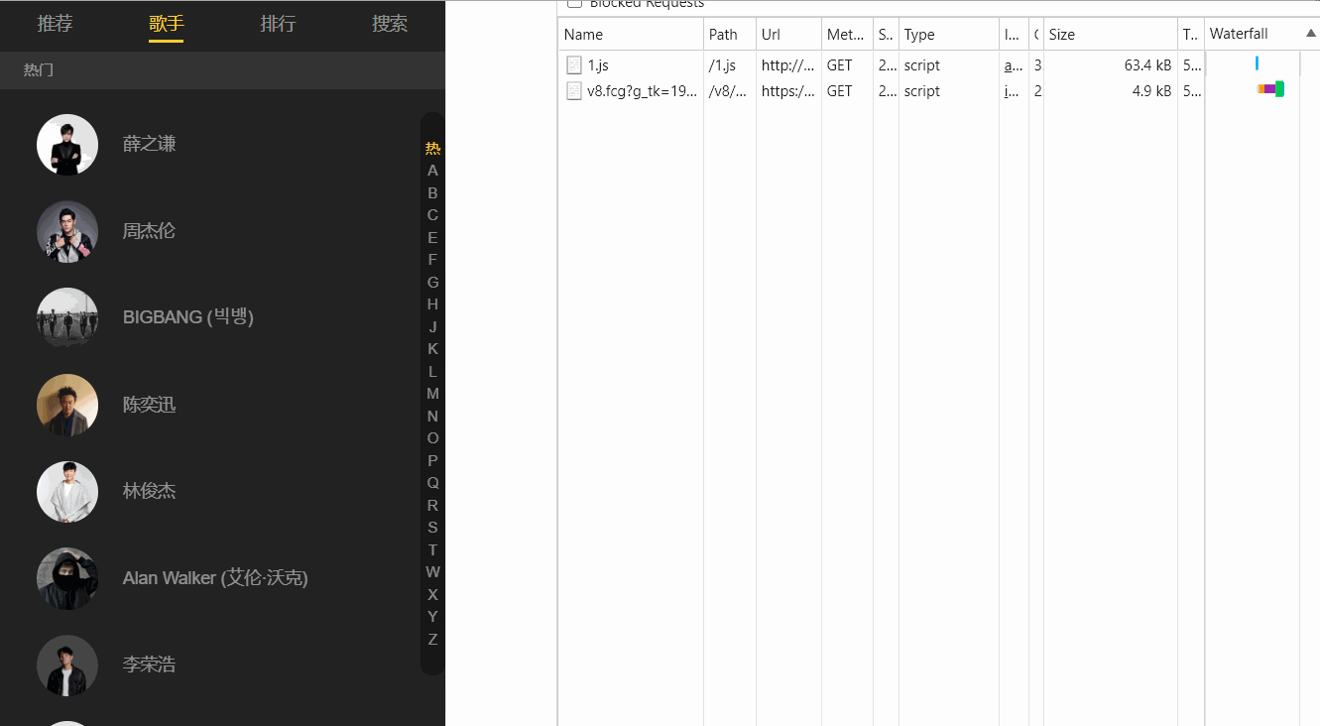Select the 歌手 tab

coord(167,24)
